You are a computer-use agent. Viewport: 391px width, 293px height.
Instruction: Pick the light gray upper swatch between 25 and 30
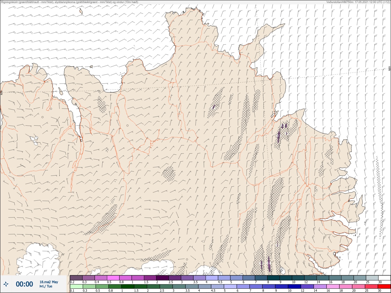tap(372, 278)
